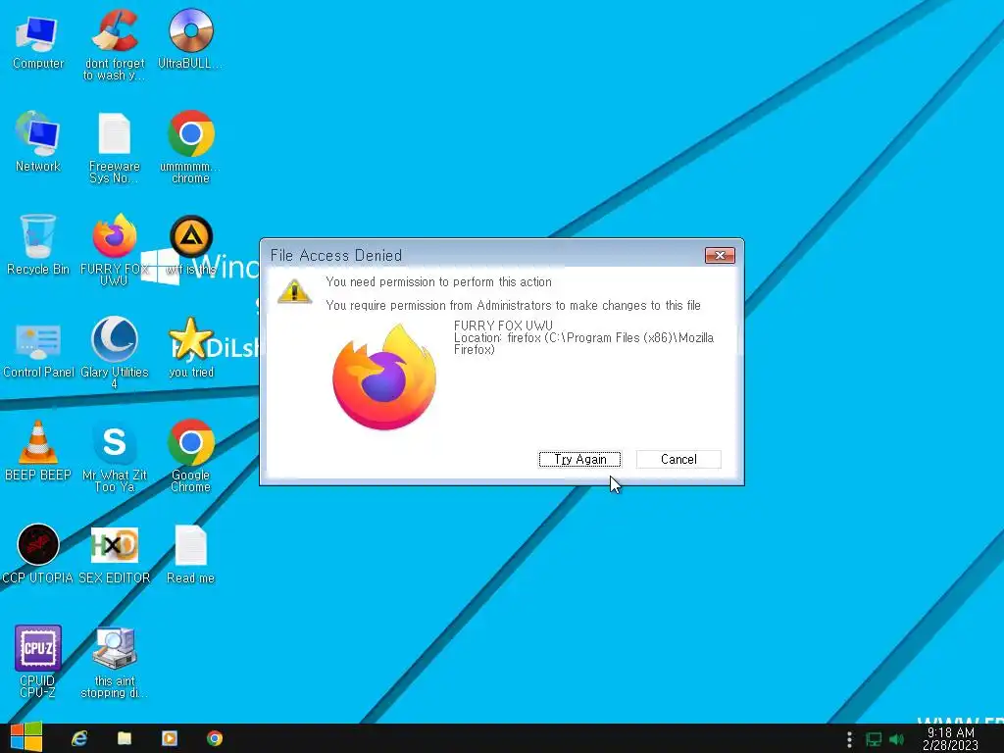Viewport: 1004px width, 753px height.
Task: Select the FURRY FOX UWU desktop shortcut
Action: (x=114, y=250)
